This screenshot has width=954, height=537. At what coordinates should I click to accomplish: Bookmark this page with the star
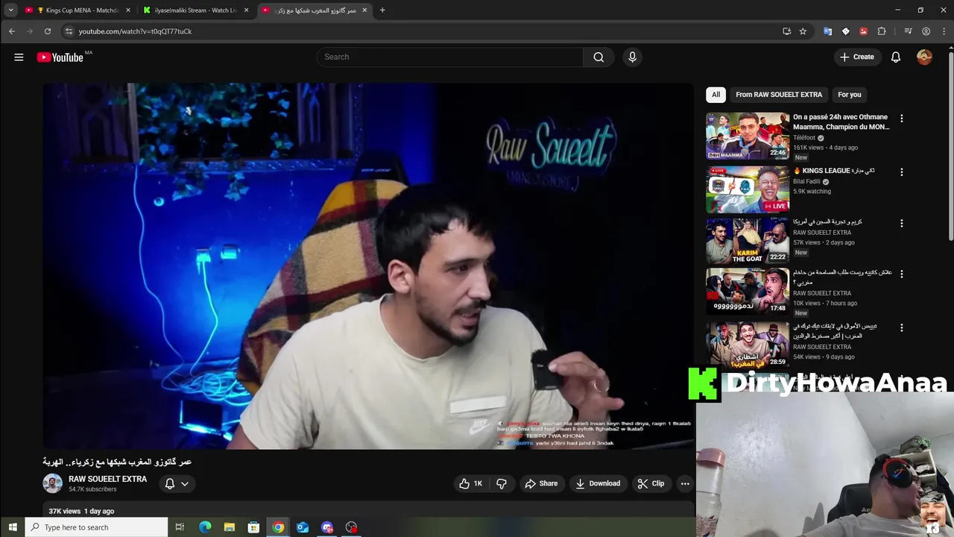point(803,31)
